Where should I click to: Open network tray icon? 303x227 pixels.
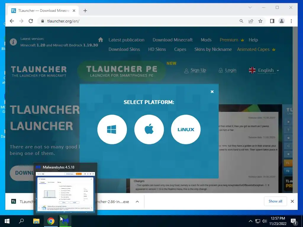pyautogui.click(x=258, y=221)
